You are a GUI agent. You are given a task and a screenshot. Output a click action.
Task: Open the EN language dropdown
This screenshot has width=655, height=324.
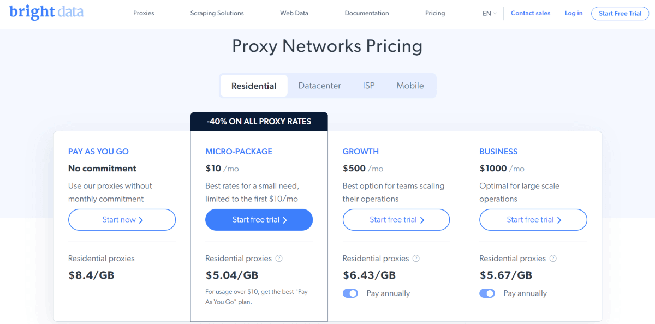490,14
